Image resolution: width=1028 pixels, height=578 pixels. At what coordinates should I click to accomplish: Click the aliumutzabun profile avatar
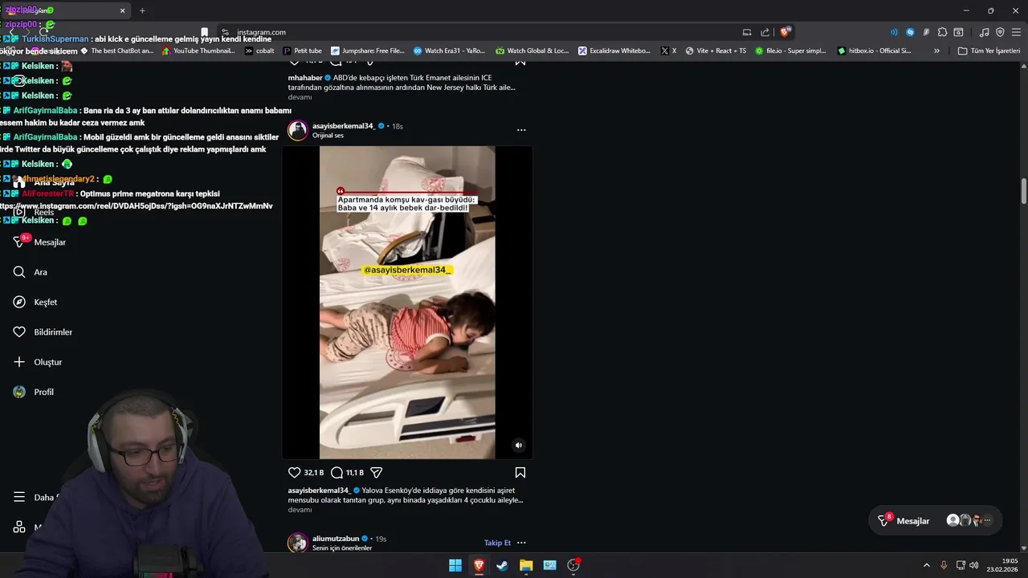point(298,543)
